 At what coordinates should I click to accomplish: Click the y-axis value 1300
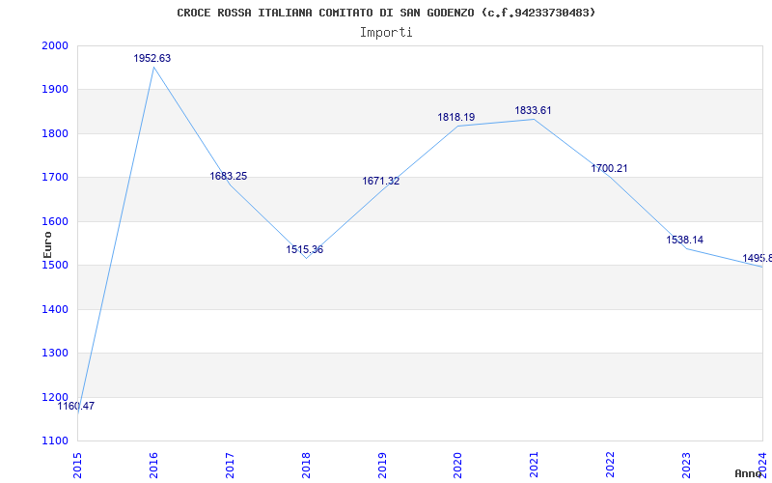(55, 354)
